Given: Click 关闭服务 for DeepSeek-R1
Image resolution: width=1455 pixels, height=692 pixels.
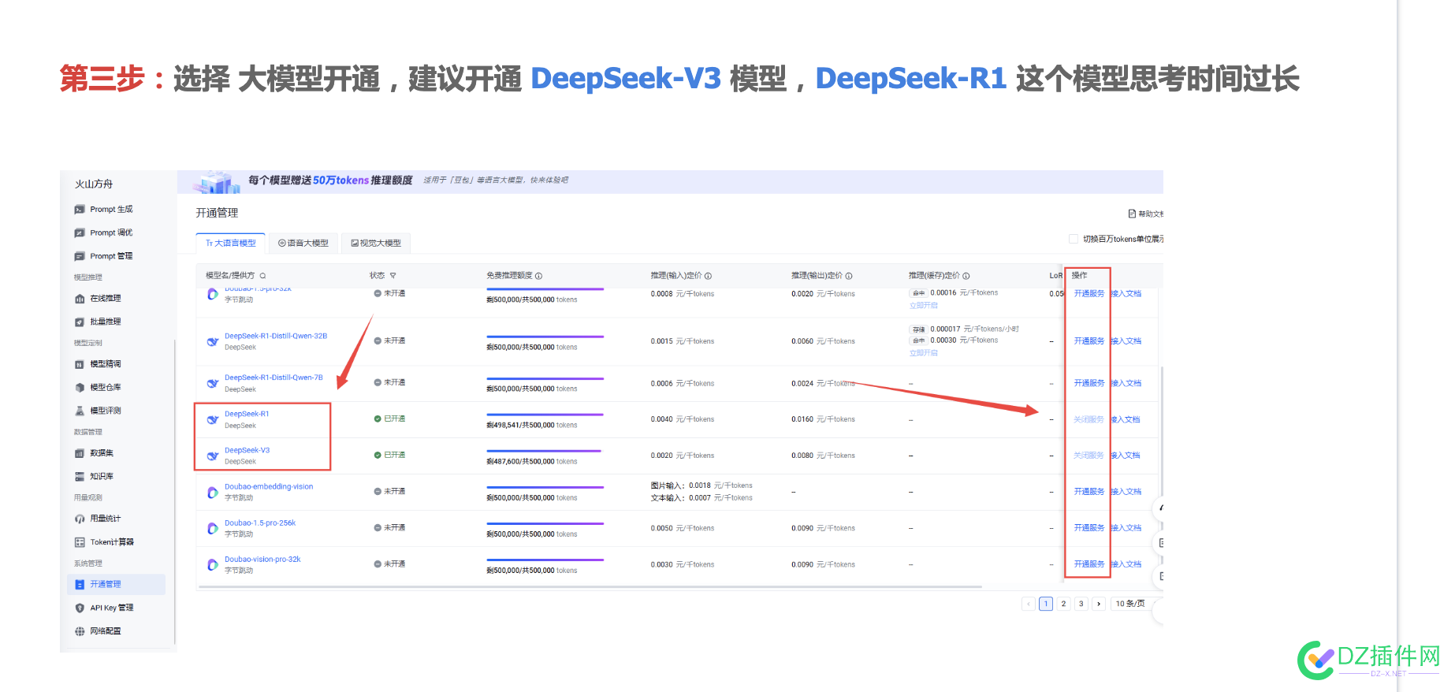Looking at the screenshot, I should click(1088, 419).
